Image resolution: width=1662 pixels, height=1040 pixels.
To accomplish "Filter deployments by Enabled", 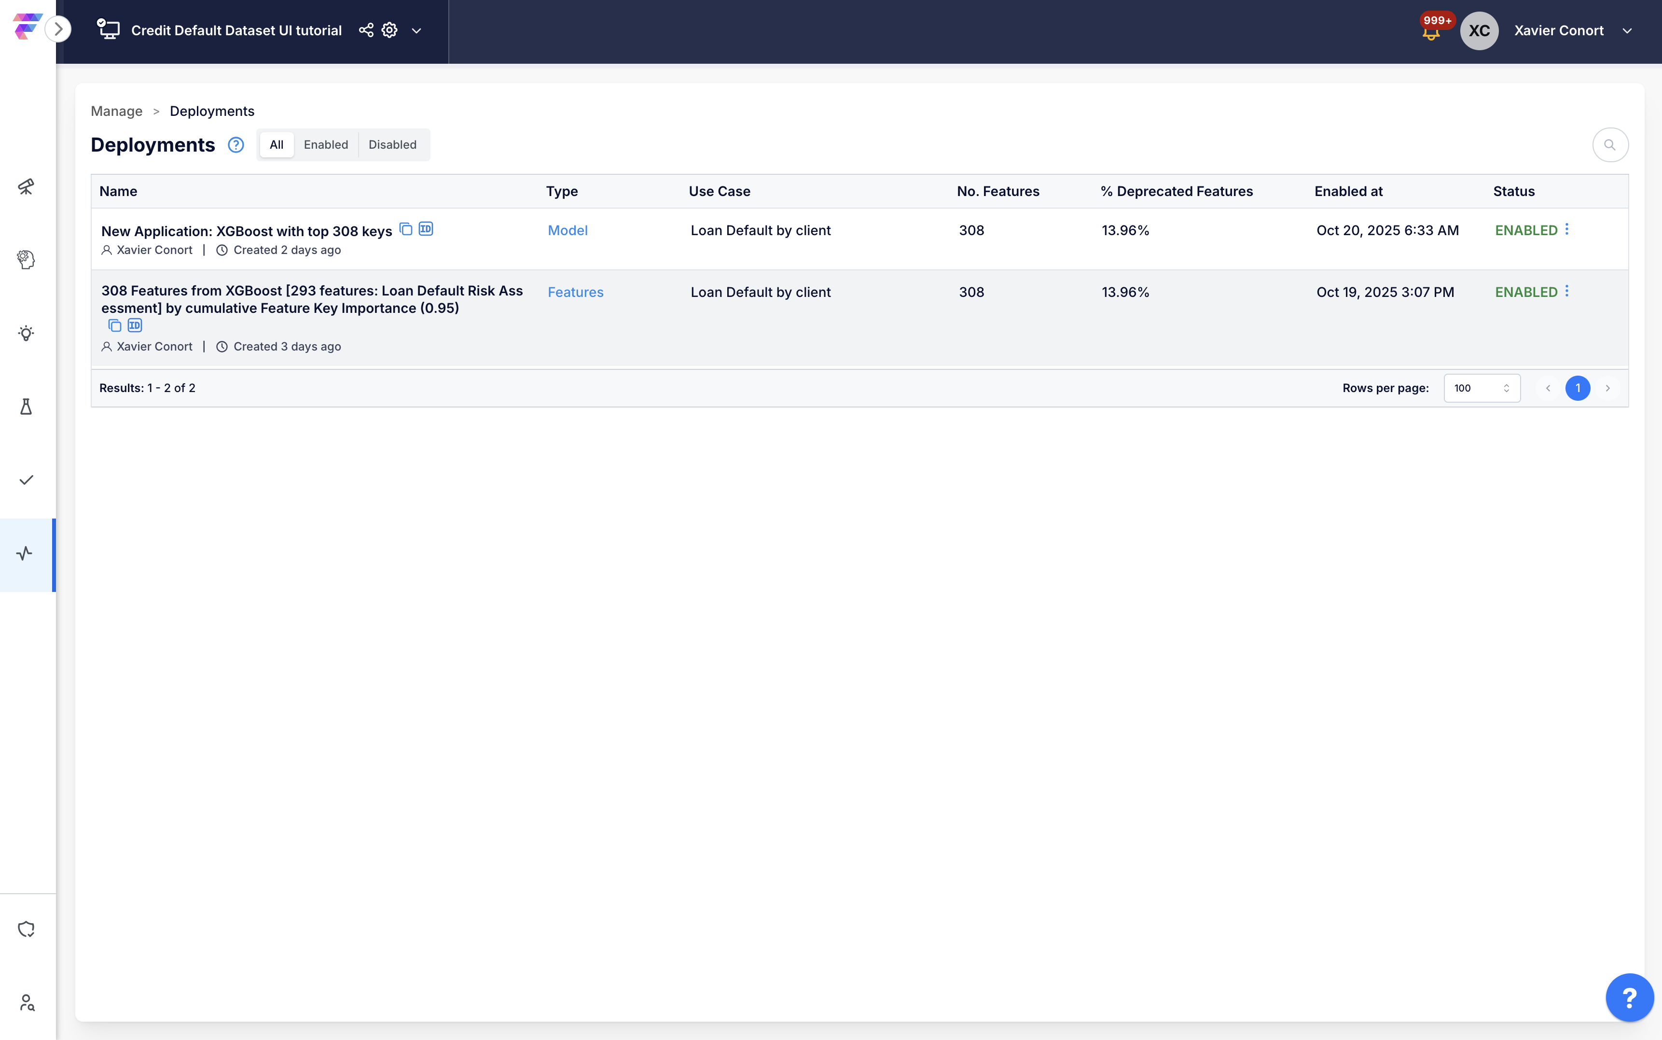I will (x=326, y=144).
